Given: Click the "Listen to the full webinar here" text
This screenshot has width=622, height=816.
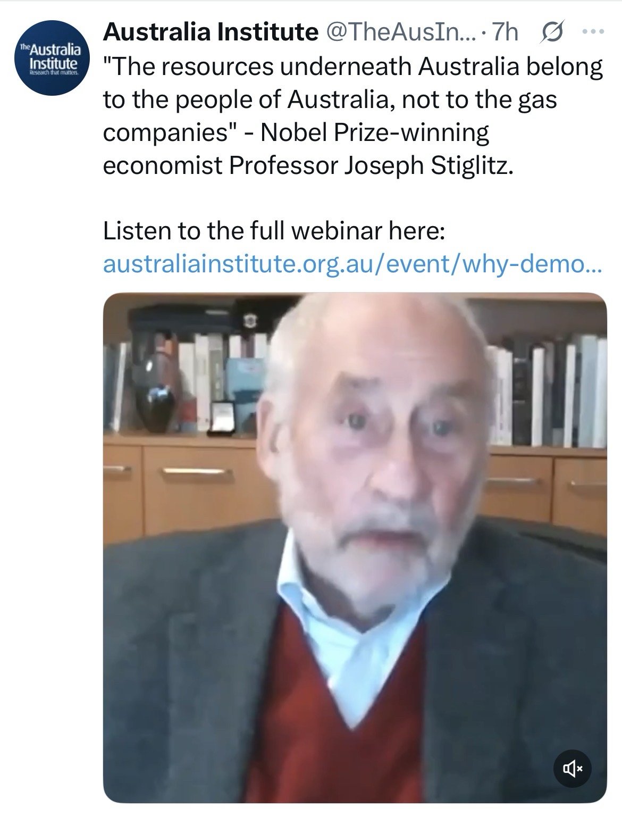Looking at the screenshot, I should tap(273, 231).
